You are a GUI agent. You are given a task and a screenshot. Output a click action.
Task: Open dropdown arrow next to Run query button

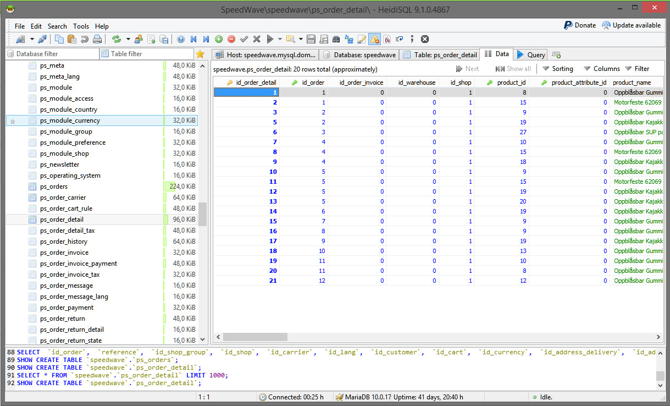280,39
